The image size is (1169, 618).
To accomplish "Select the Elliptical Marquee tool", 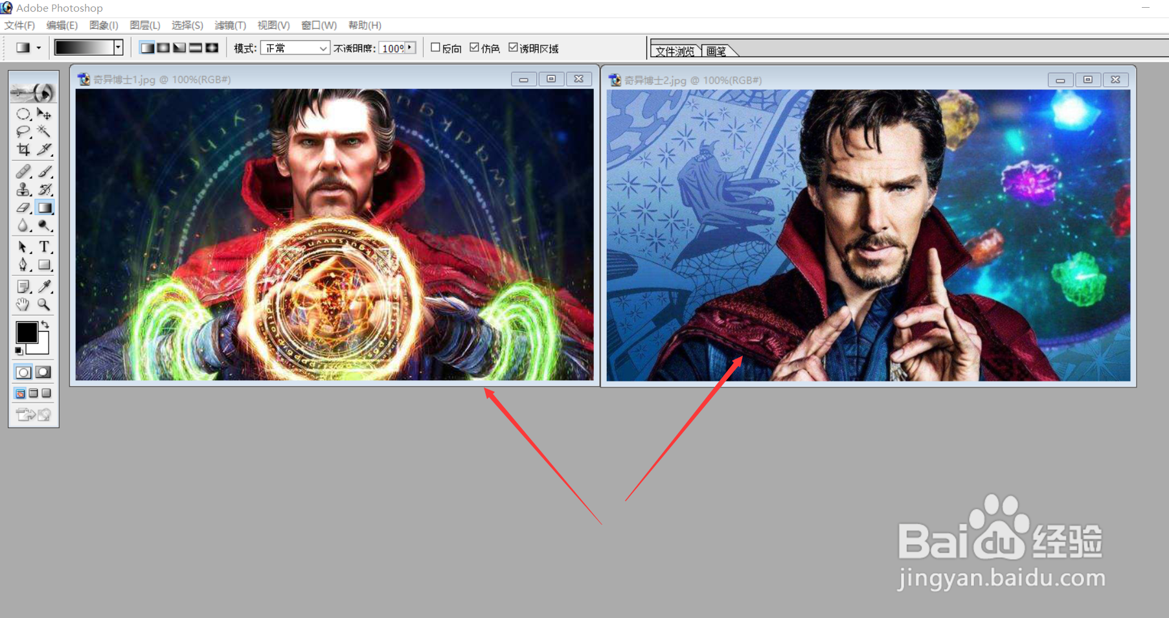I will 23,115.
